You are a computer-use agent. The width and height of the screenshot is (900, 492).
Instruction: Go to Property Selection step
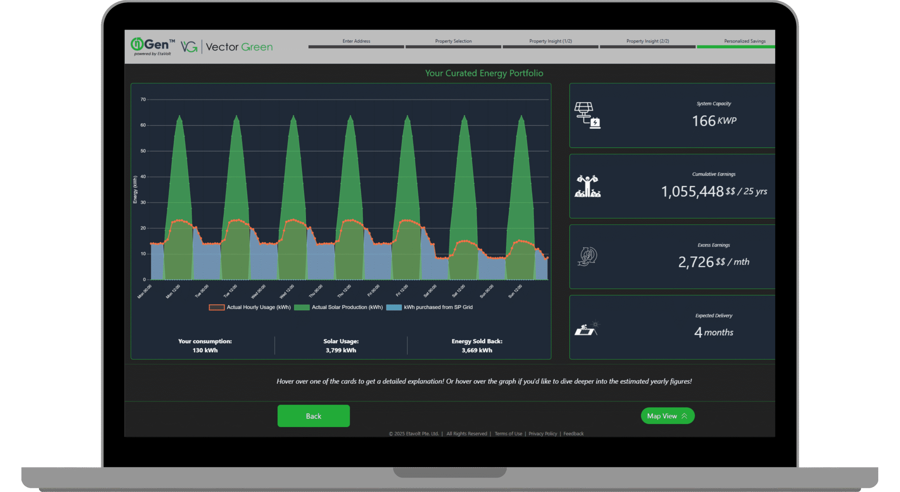pyautogui.click(x=453, y=41)
